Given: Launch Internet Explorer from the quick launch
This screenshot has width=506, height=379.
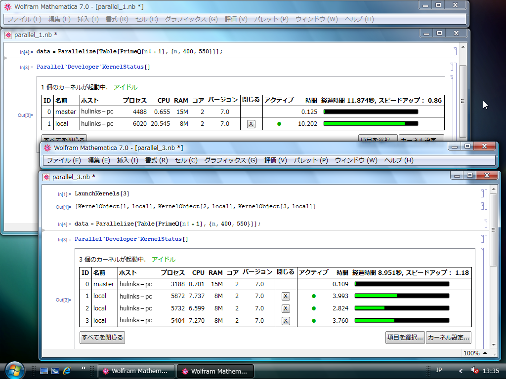Looking at the screenshot, I should tap(67, 371).
